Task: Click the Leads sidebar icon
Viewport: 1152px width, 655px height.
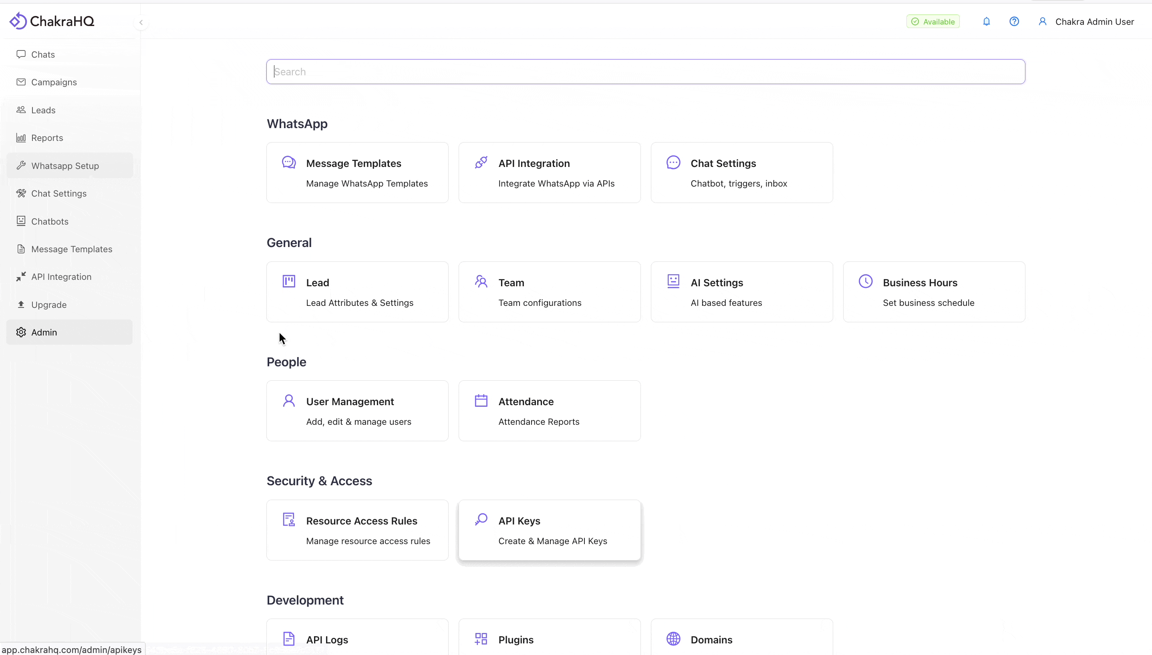Action: click(x=21, y=110)
